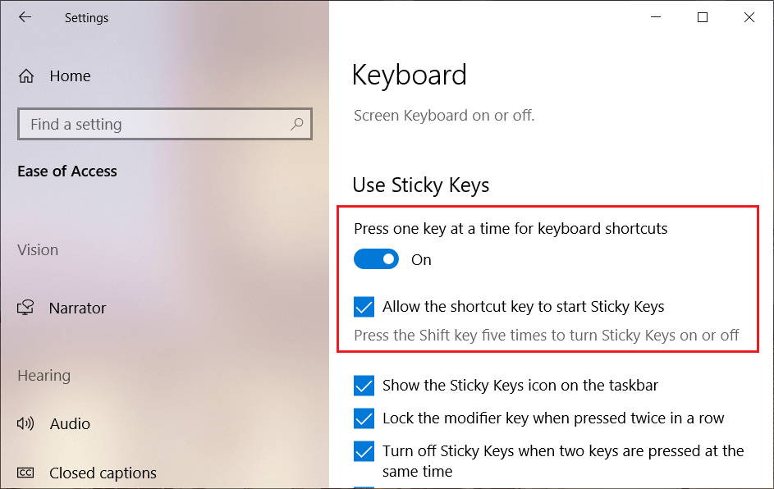Toggle off Sticky Keys switch
Viewport: 774px width, 489px height.
point(376,259)
